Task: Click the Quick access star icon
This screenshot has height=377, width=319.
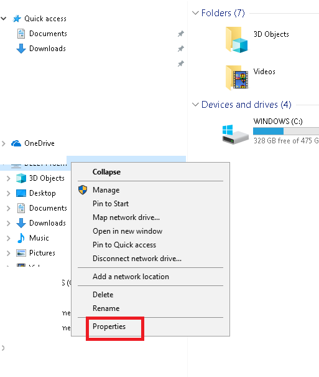Action: pos(17,19)
